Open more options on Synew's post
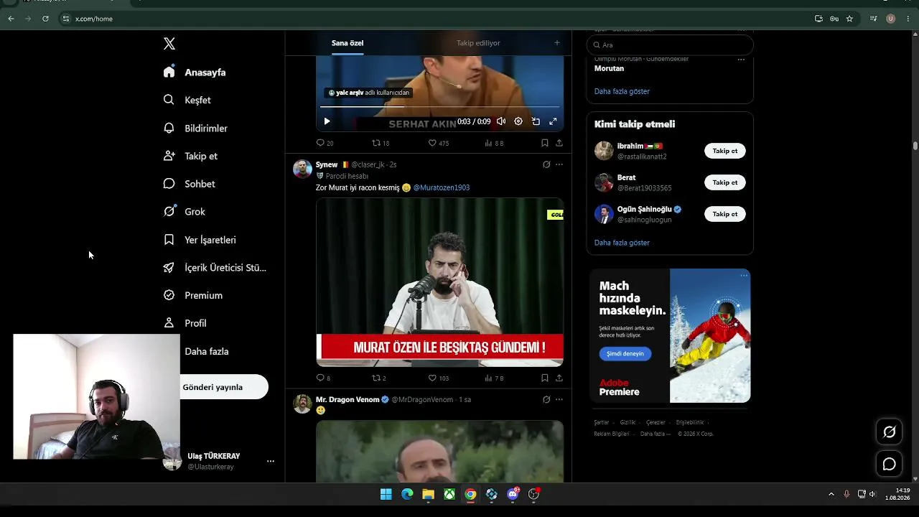919x517 pixels. point(559,164)
